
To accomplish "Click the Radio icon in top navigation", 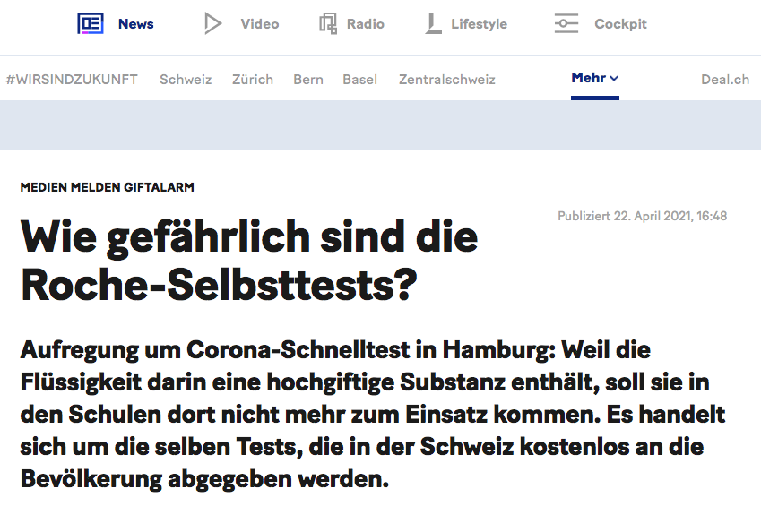I will click(328, 24).
